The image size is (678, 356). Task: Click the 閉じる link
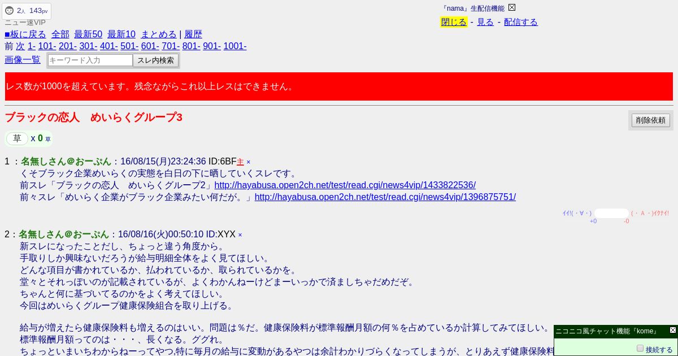coord(454,22)
